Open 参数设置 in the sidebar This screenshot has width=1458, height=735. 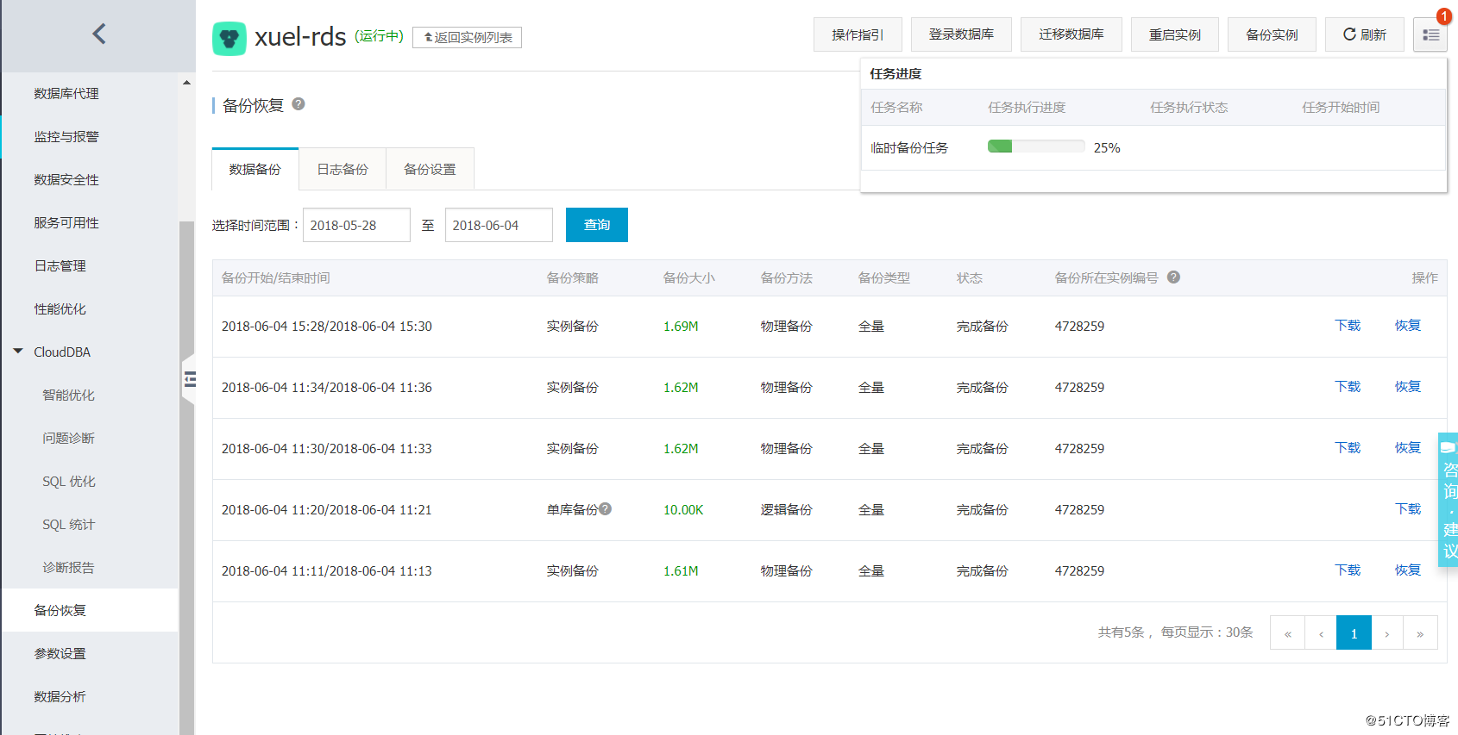point(60,654)
